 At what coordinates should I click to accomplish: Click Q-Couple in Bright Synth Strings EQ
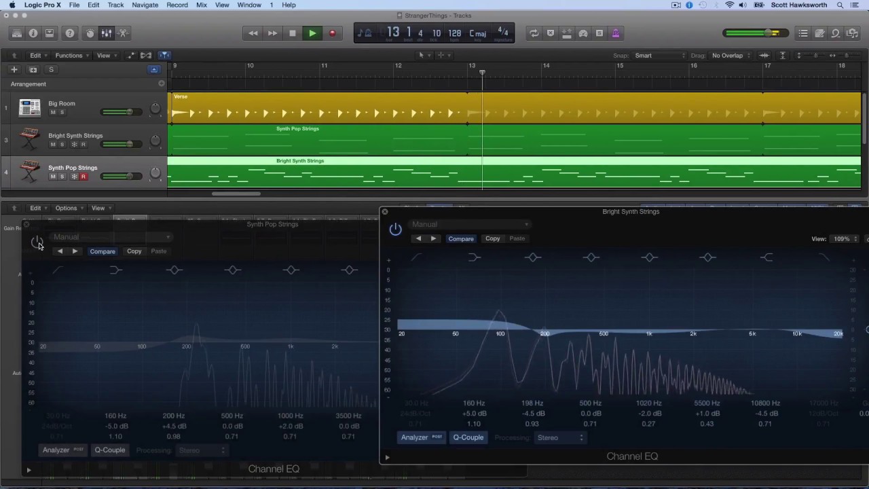point(468,437)
